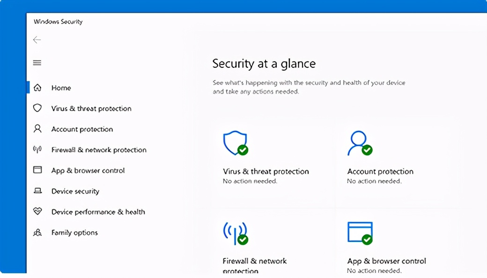
Task: Click the shield icon for Virus protection
Action: (x=37, y=109)
